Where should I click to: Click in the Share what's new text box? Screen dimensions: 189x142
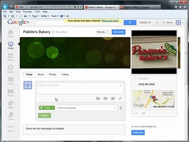click(x=80, y=88)
